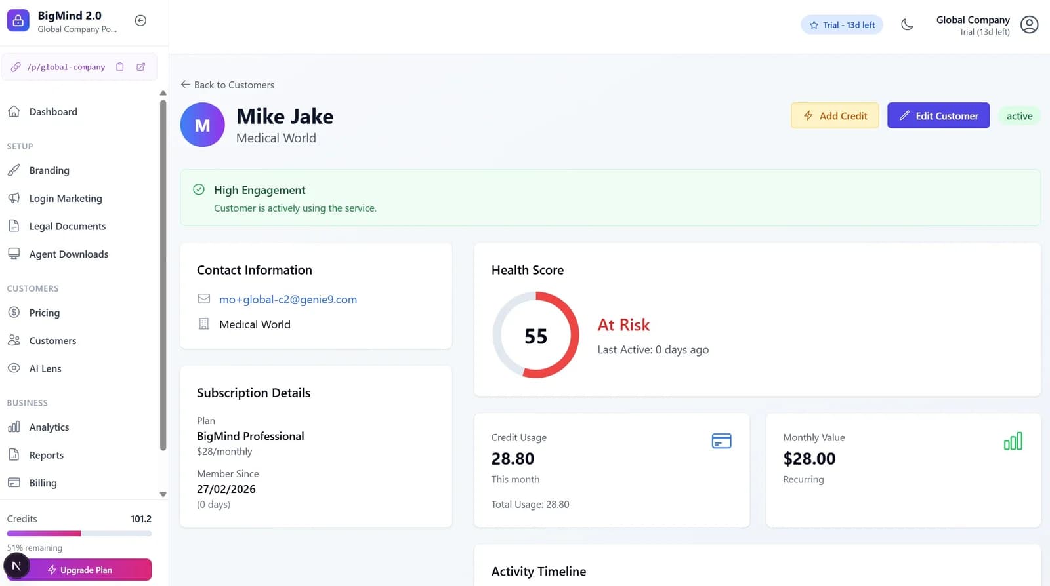Image resolution: width=1050 pixels, height=586 pixels.
Task: Open portal link in new tab icon
Action: pos(140,67)
